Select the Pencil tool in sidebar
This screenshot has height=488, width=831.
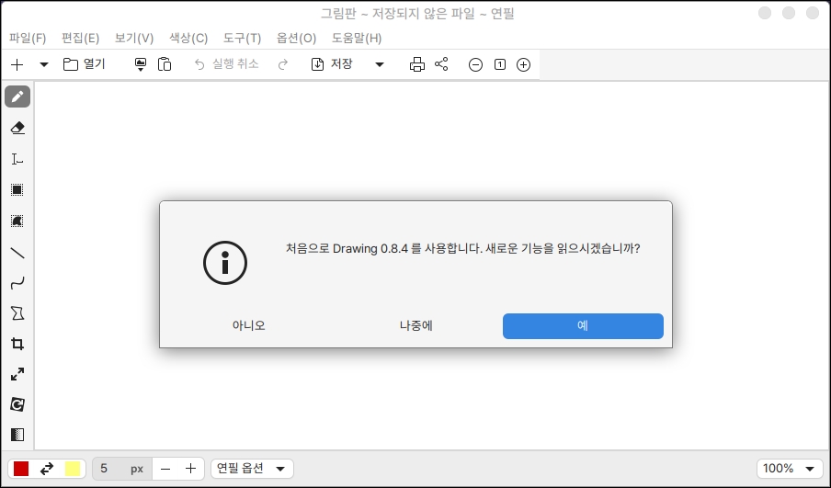point(17,96)
